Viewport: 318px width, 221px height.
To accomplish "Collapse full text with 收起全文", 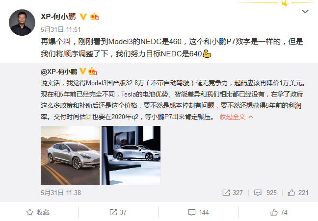I will tap(233, 117).
